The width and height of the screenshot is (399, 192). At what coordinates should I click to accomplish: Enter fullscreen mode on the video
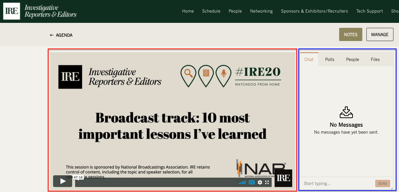[x=267, y=182]
